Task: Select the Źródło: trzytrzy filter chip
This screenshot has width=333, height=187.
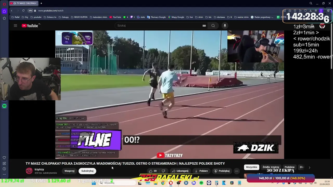Action: click(271, 167)
